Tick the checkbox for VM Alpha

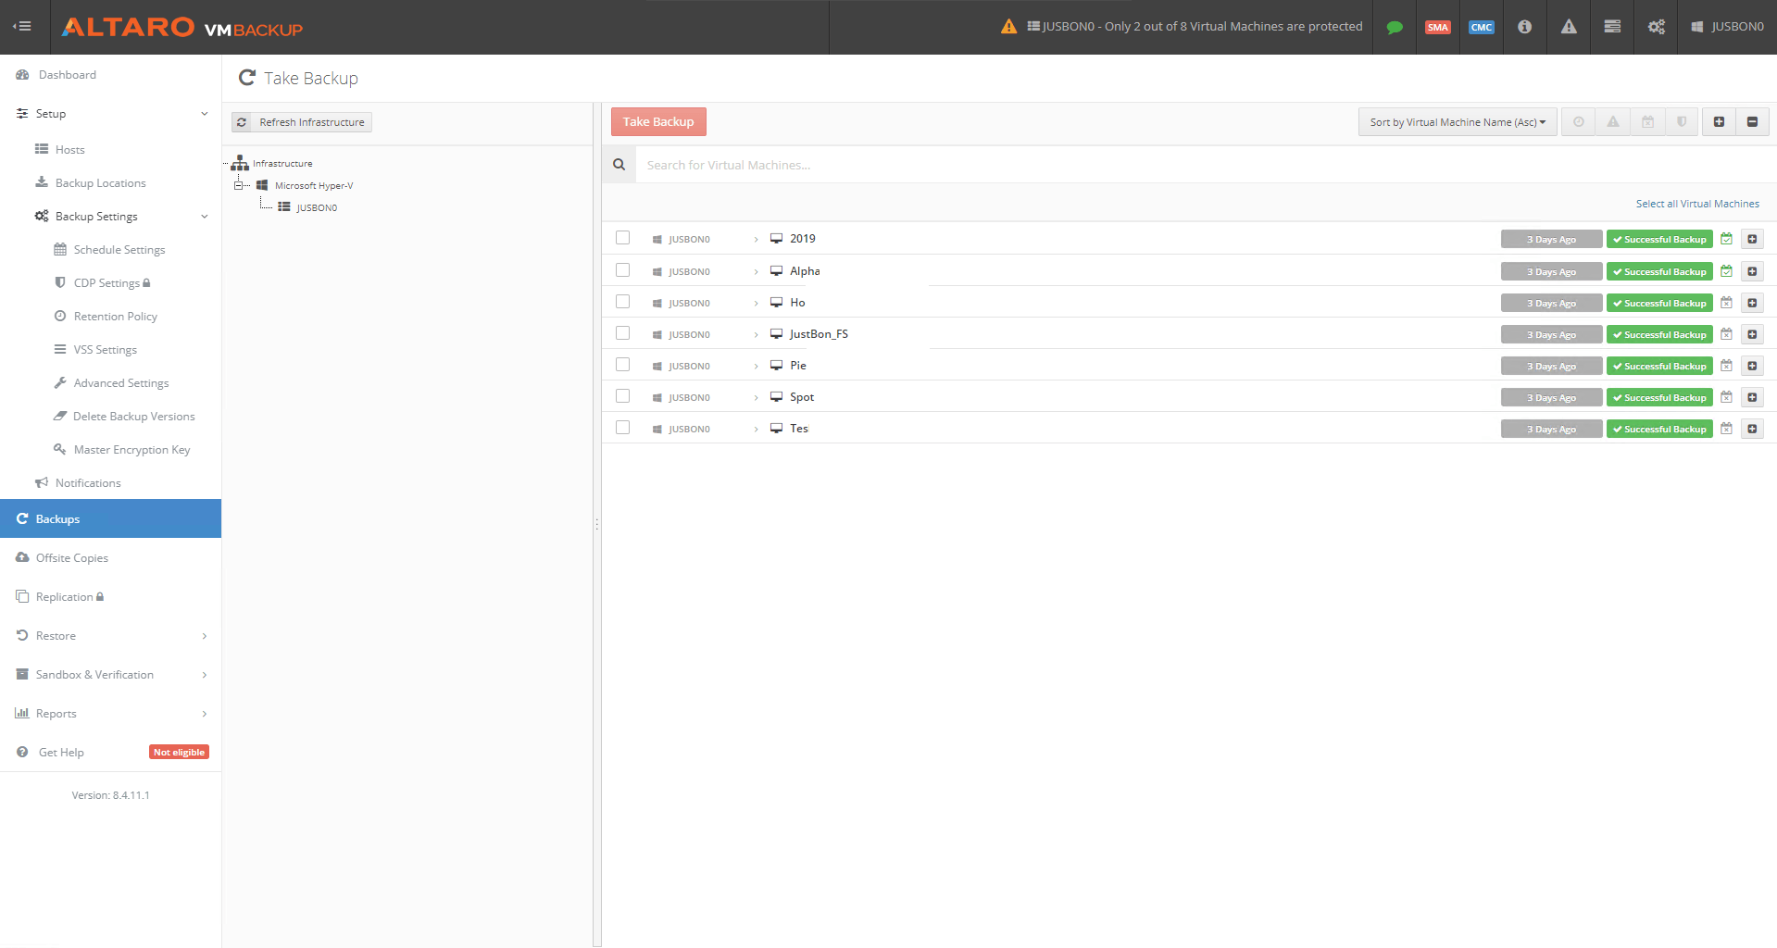coord(622,270)
